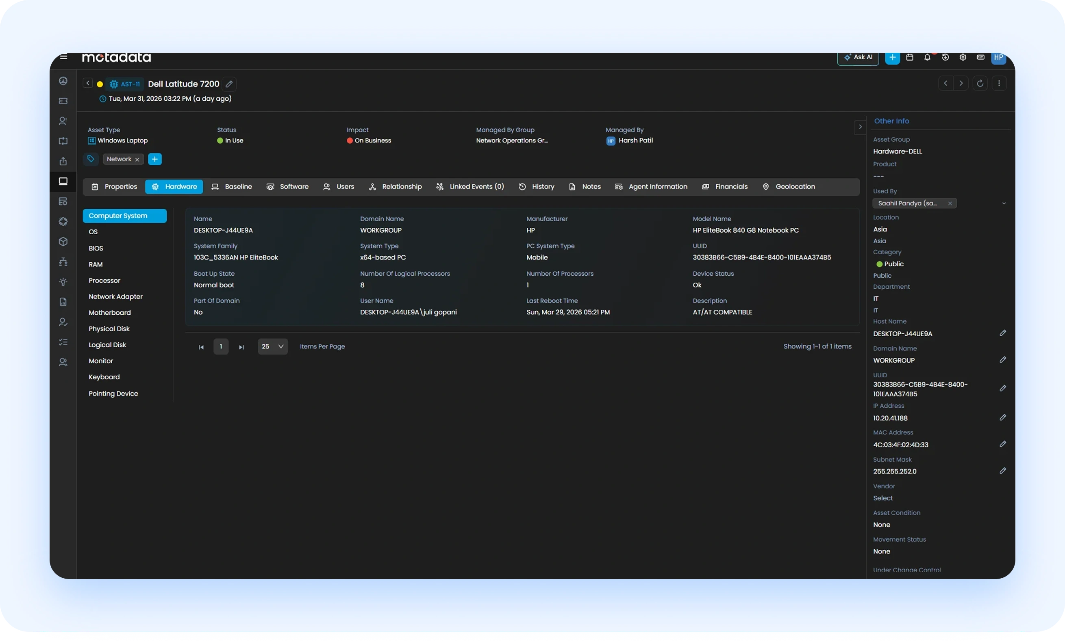1065x644 pixels.
Task: Jump to last page of results
Action: pyautogui.click(x=241, y=347)
